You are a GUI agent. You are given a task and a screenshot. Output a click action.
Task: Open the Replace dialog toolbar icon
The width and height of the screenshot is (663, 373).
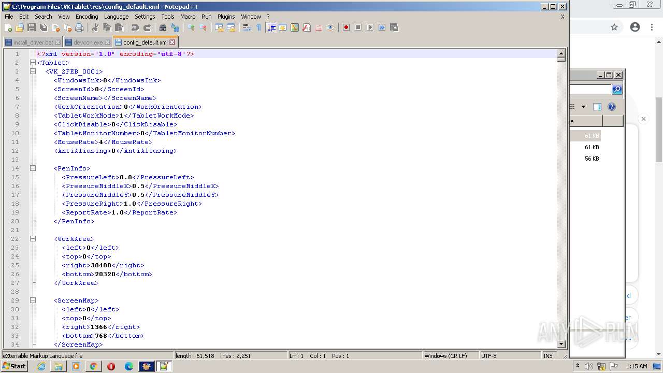175,27
